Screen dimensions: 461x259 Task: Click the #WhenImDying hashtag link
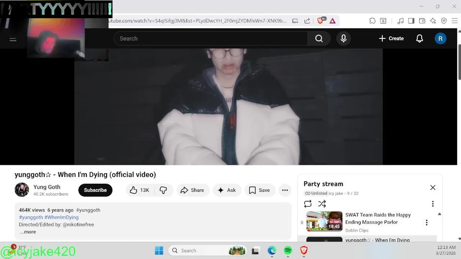pyautogui.click(x=62, y=217)
